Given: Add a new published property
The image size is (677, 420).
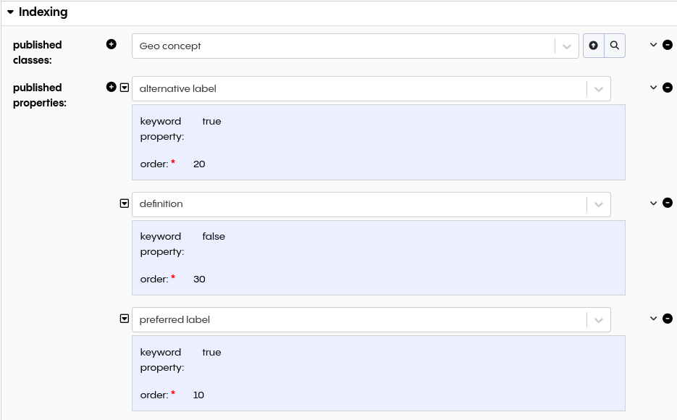Looking at the screenshot, I should pyautogui.click(x=111, y=86).
